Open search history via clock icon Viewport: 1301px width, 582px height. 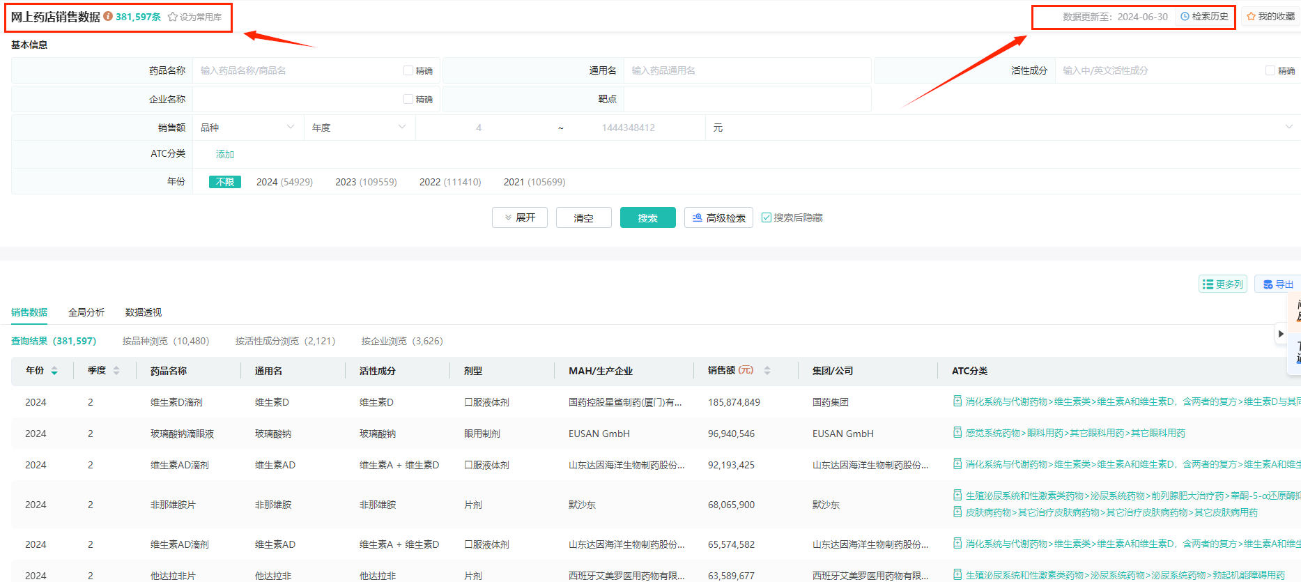coord(1185,16)
